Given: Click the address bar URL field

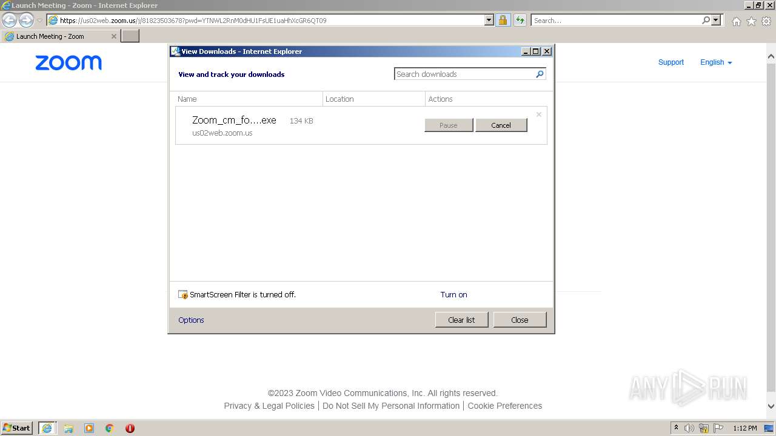Looking at the screenshot, I should pyautogui.click(x=266, y=20).
